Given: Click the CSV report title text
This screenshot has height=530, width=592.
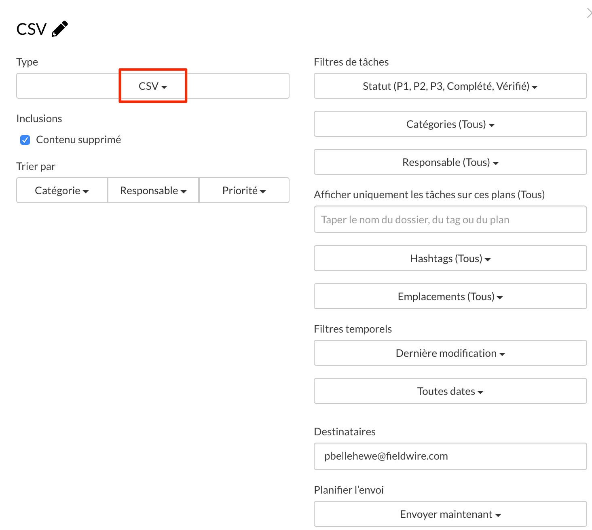Looking at the screenshot, I should click(x=32, y=29).
